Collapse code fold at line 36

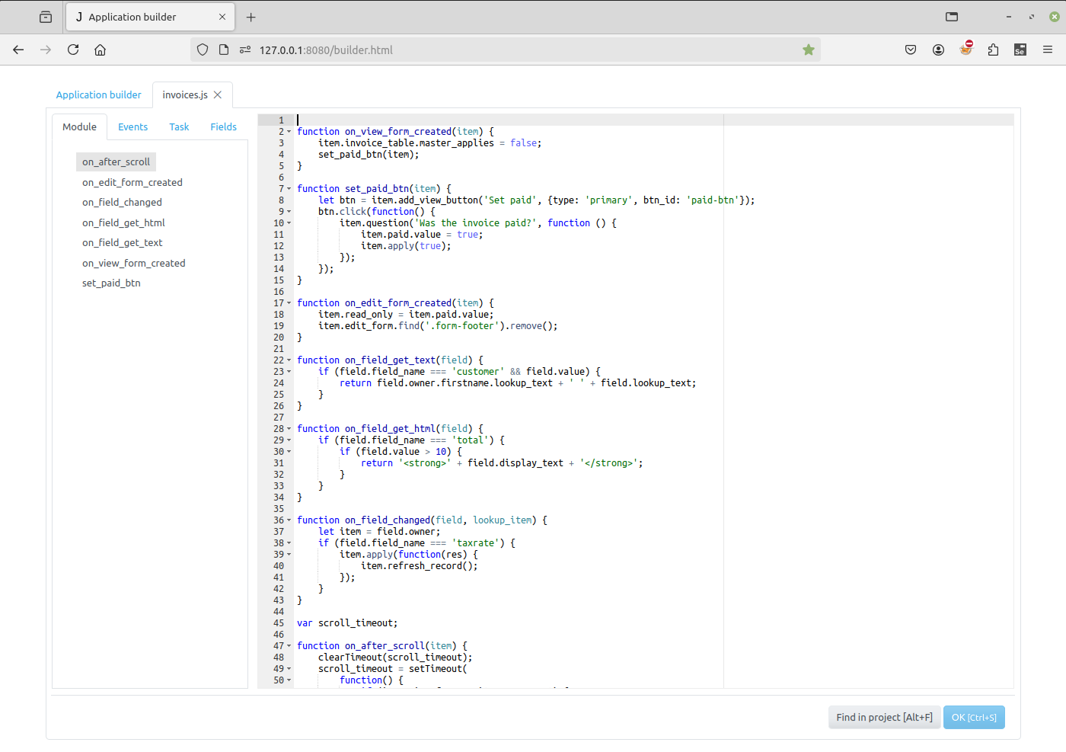[289, 520]
